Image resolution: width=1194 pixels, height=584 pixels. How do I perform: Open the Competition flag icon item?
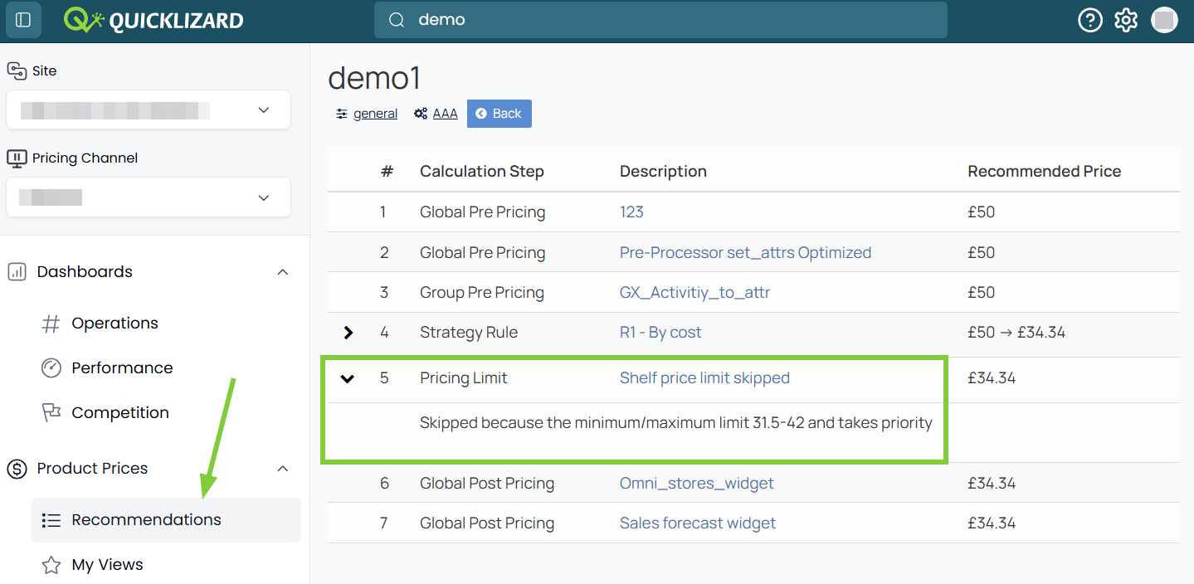51,413
